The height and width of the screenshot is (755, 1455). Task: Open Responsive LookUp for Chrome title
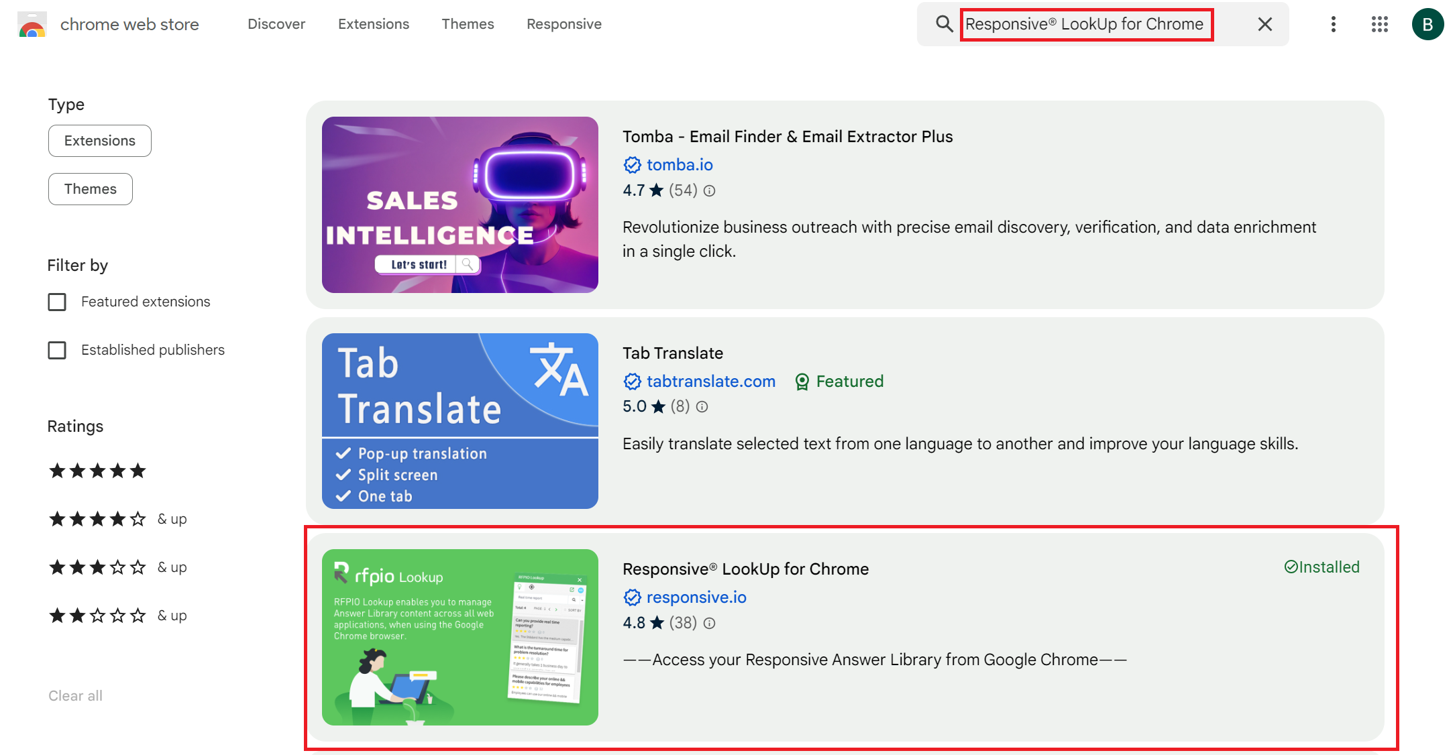(745, 569)
